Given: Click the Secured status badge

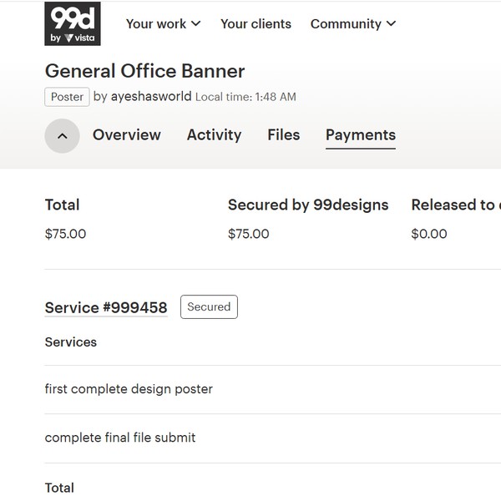Looking at the screenshot, I should (209, 306).
